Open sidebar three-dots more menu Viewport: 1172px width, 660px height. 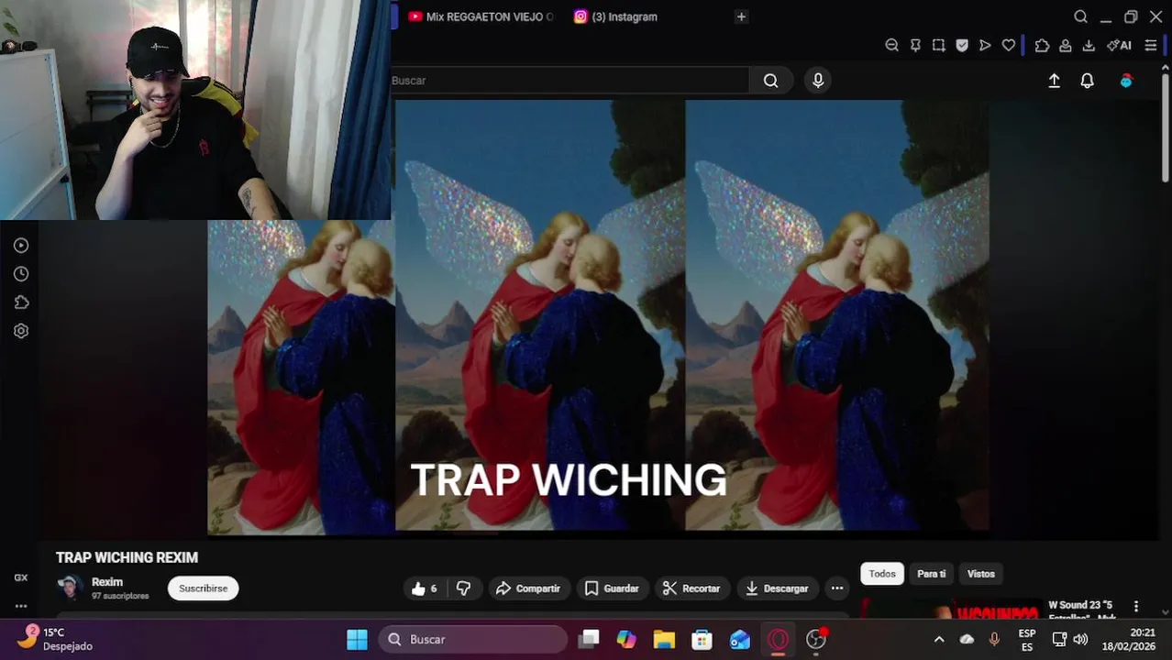(x=21, y=606)
